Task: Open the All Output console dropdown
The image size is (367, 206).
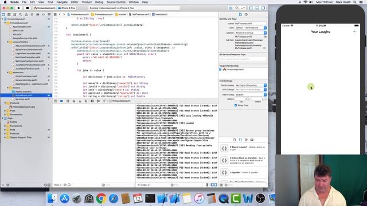Action: [x=143, y=185]
